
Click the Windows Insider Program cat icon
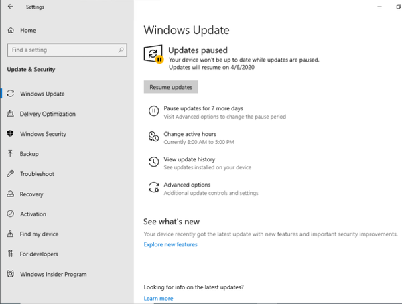click(x=11, y=274)
